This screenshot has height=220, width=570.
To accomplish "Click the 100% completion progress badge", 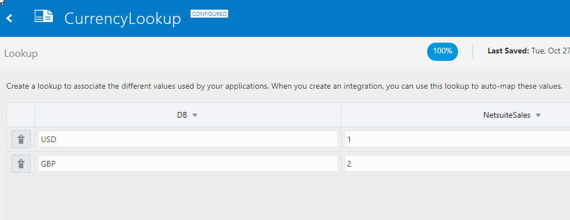I will [443, 52].
